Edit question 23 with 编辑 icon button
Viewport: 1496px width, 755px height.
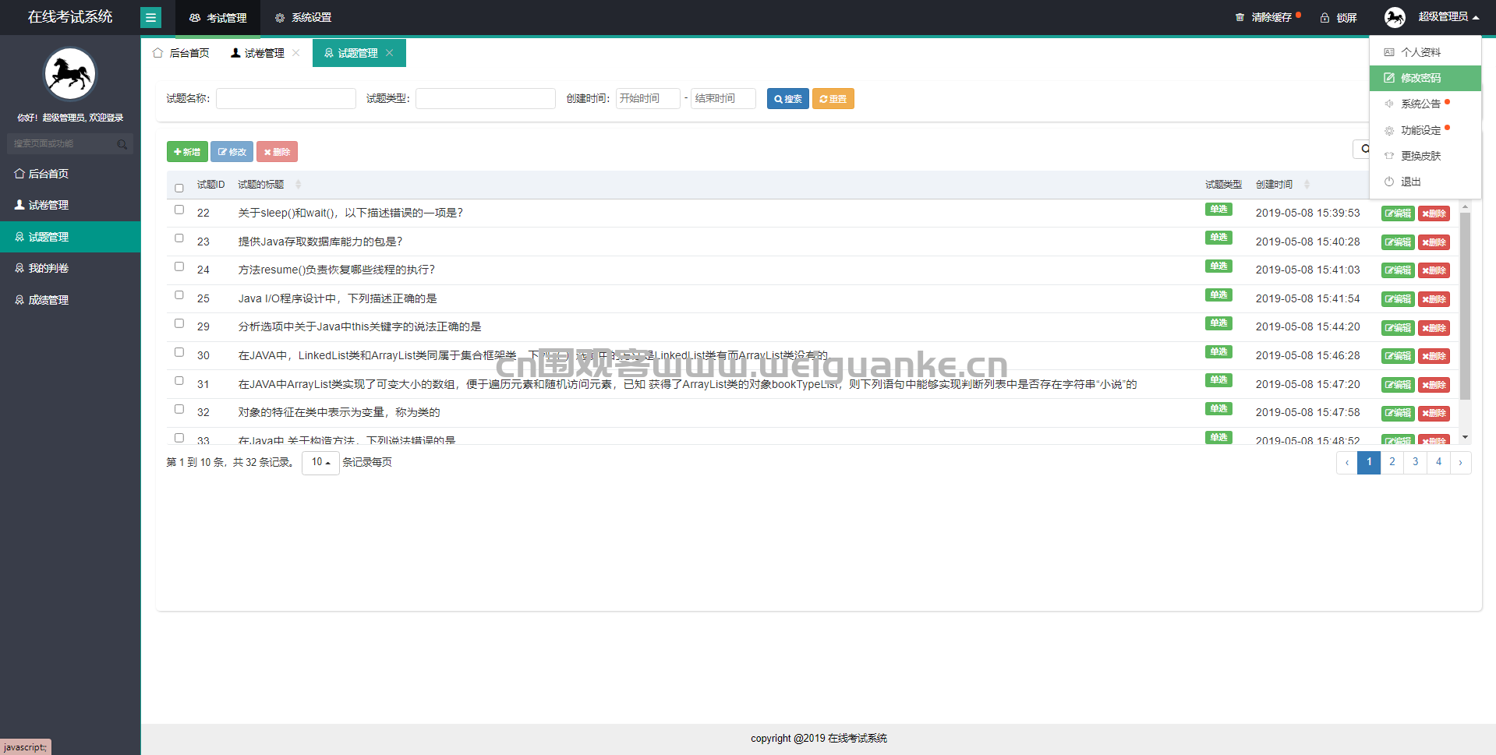coord(1398,242)
